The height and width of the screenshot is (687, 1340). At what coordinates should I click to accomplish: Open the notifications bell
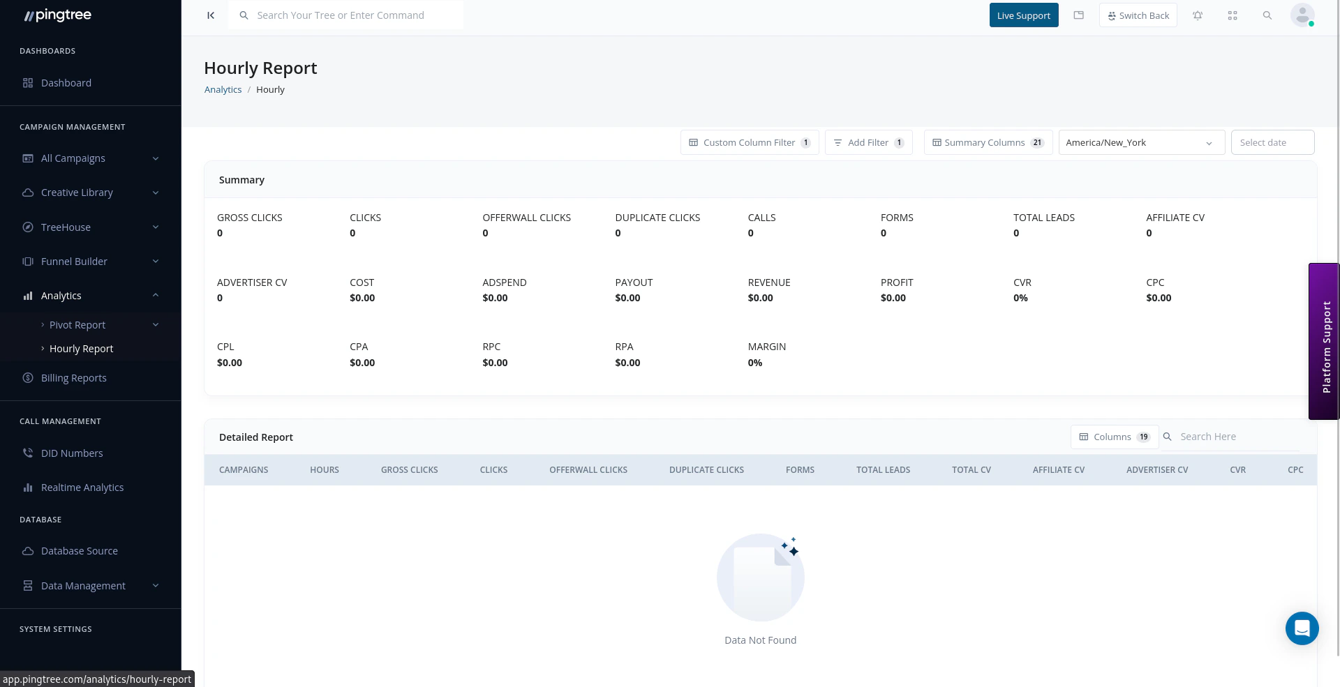(1198, 15)
